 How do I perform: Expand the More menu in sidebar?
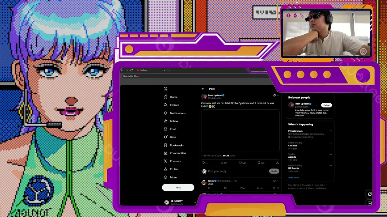[x=170, y=177]
